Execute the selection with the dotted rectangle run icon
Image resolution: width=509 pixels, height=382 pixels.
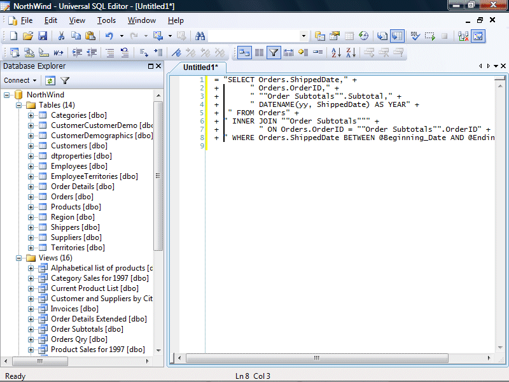click(x=430, y=36)
